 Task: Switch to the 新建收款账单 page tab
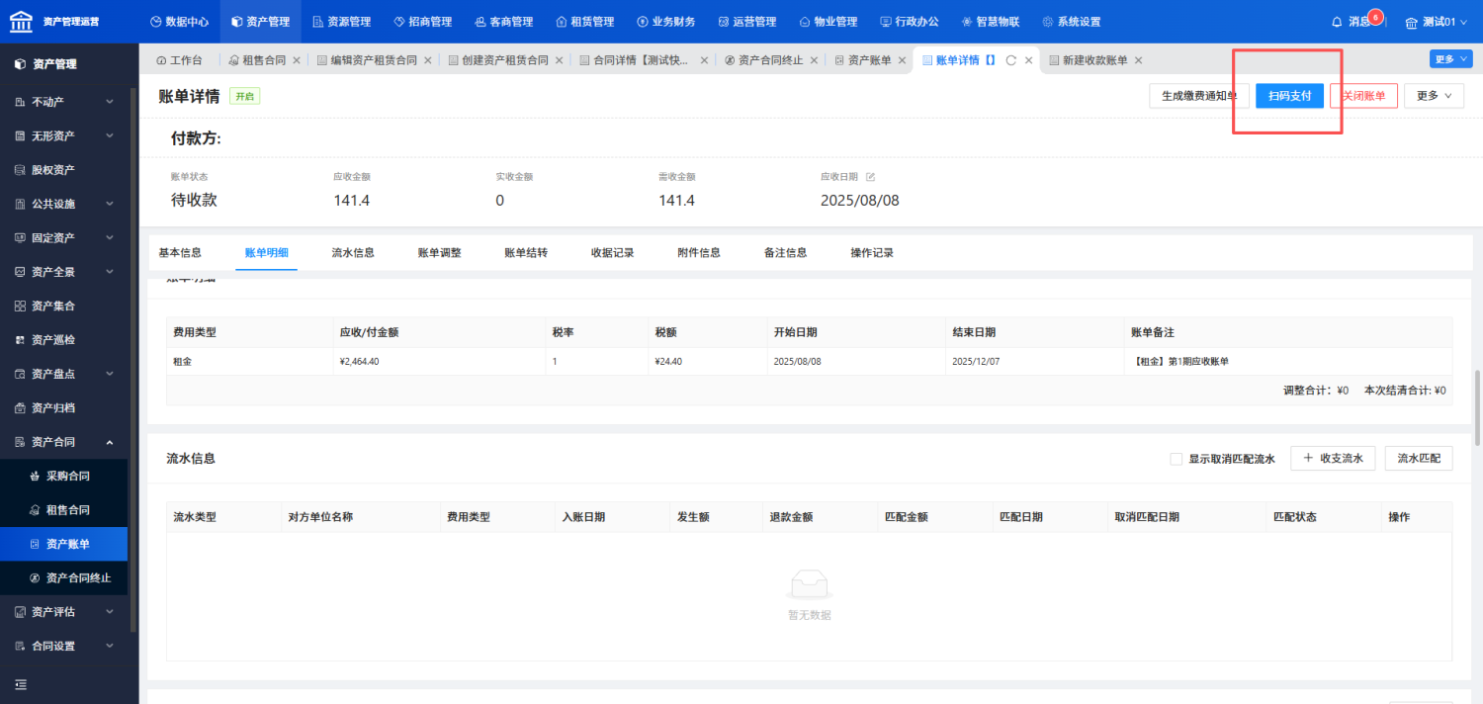[x=1089, y=60]
